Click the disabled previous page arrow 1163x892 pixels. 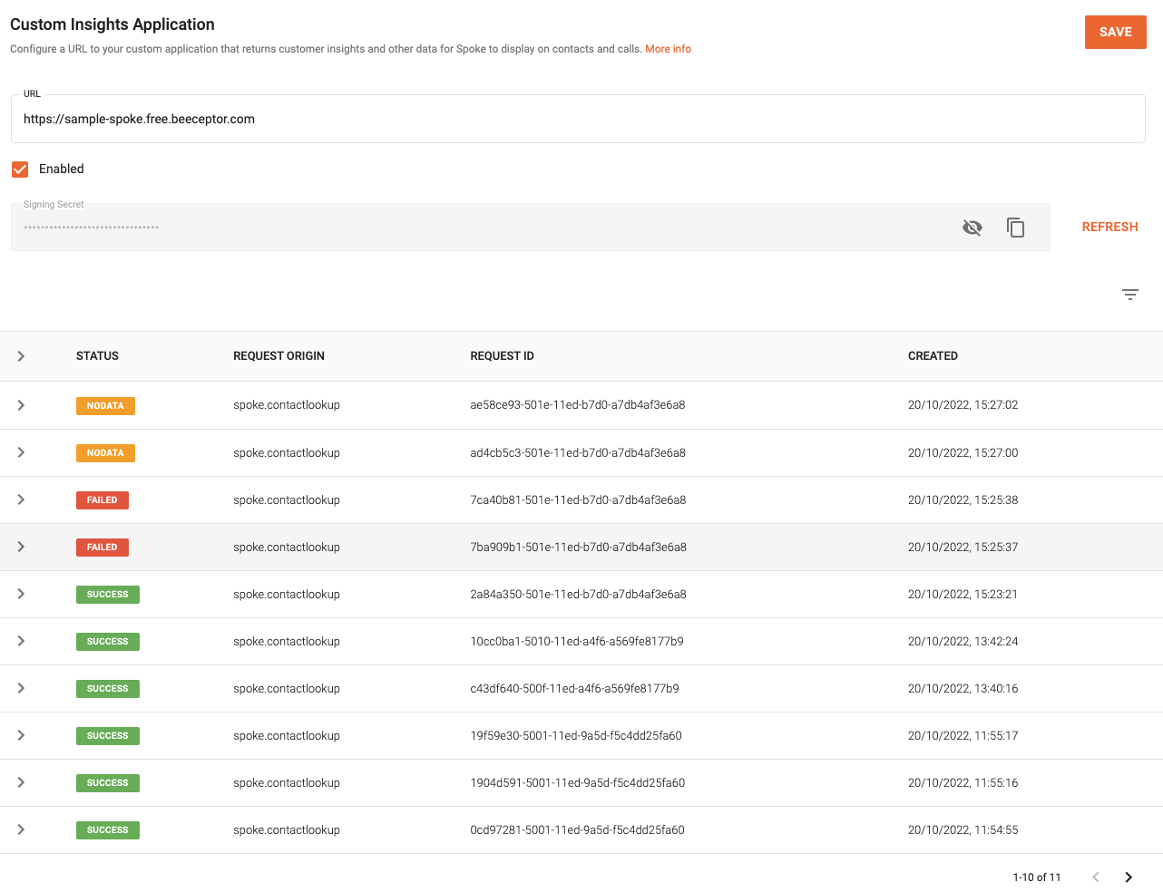tap(1095, 877)
